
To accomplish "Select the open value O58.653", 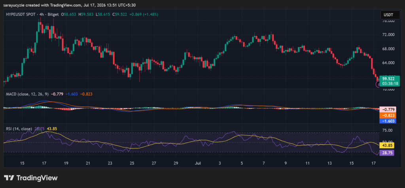I will click(x=68, y=15).
